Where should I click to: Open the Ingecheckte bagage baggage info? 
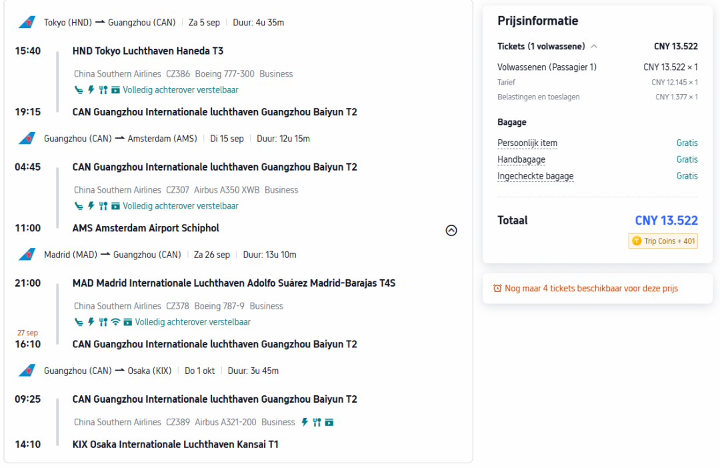pos(535,177)
